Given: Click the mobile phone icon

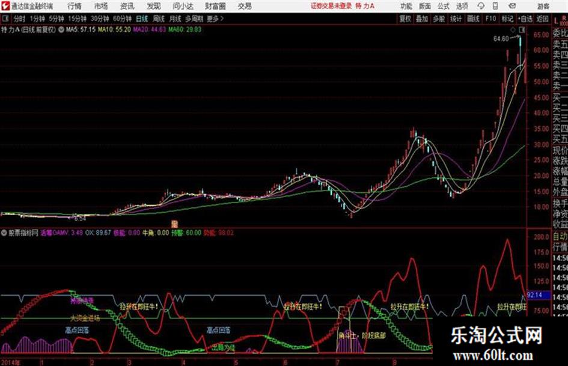Looking at the screenshot, I should [495, 6].
